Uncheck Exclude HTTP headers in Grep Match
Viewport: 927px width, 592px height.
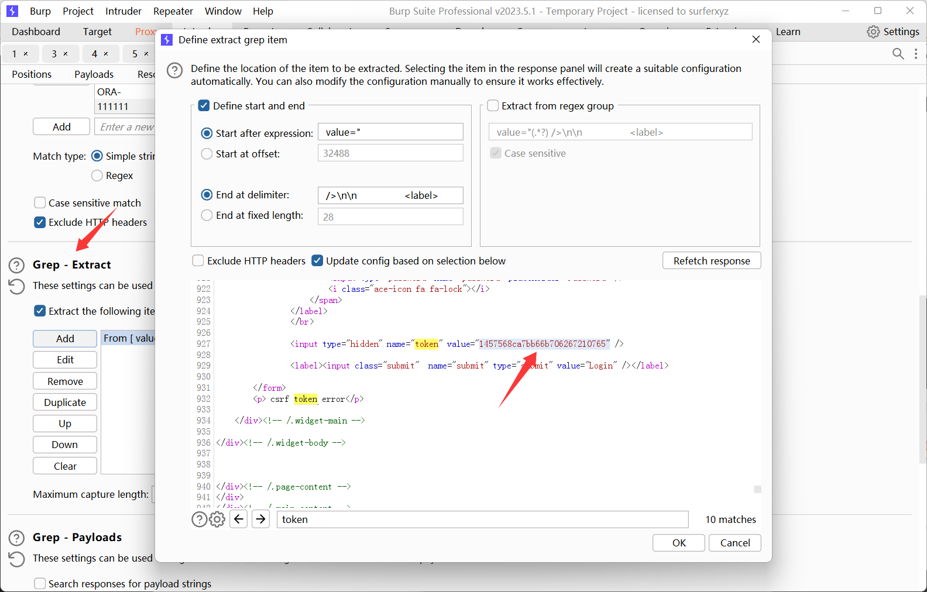(x=40, y=222)
